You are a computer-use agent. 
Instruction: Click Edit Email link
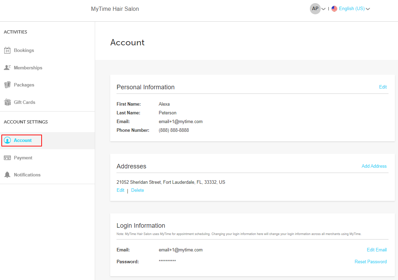click(377, 250)
